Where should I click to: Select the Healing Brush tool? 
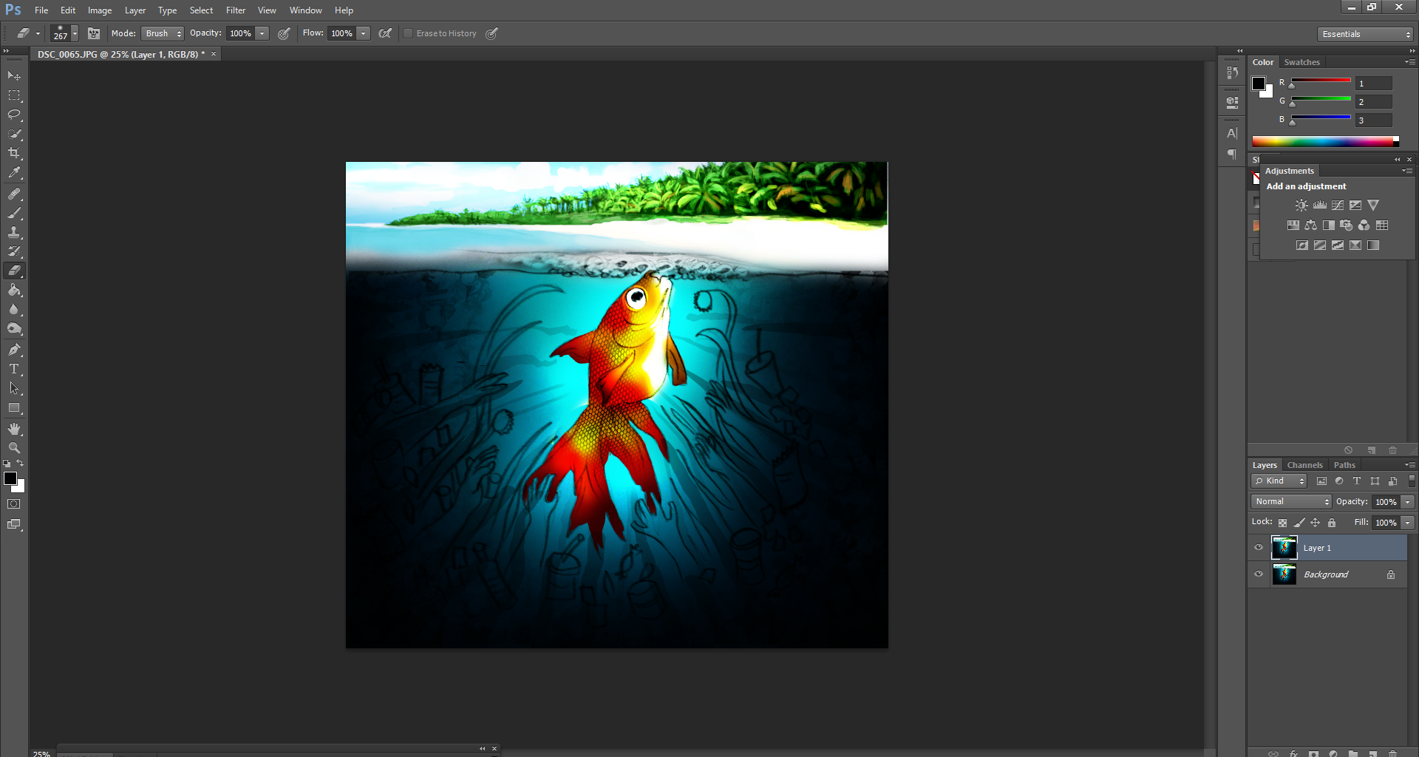click(x=14, y=194)
